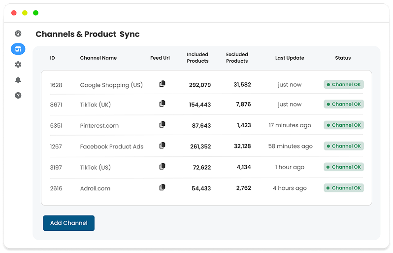Open the dashboard gauge icon in sidebar
This screenshot has height=253, width=393.
[18, 34]
